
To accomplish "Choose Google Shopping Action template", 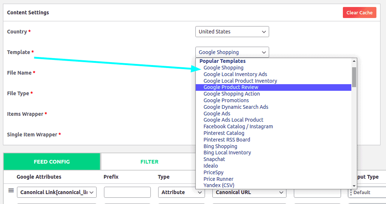I will coord(273,94).
